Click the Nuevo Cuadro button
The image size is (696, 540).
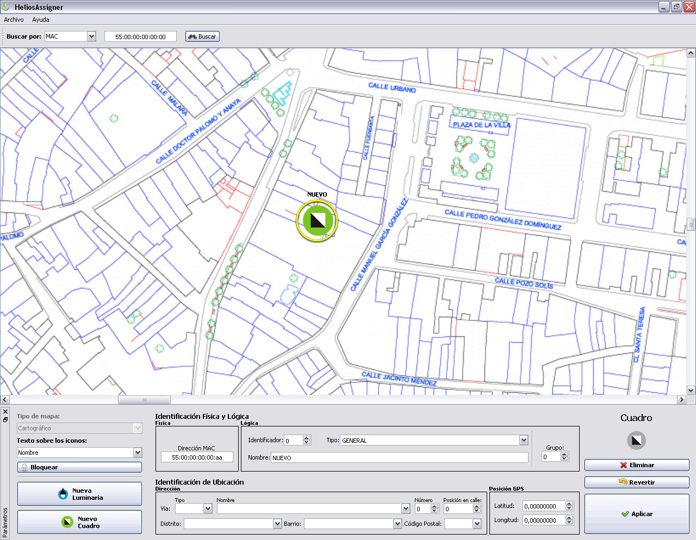coord(79,522)
